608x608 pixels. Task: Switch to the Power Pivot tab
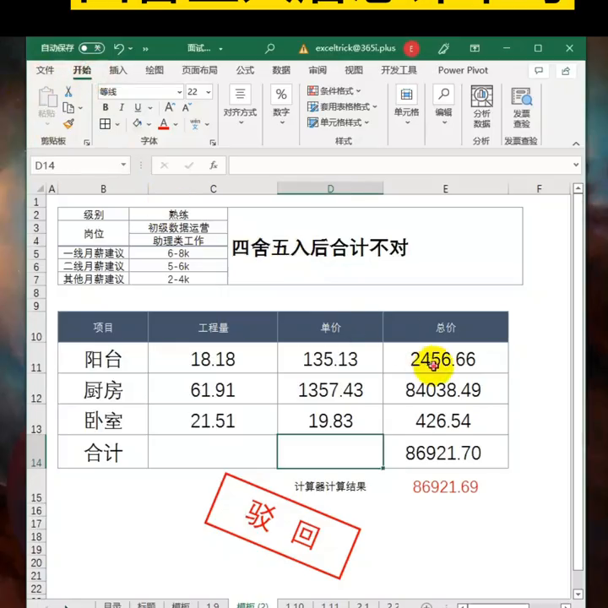(463, 70)
